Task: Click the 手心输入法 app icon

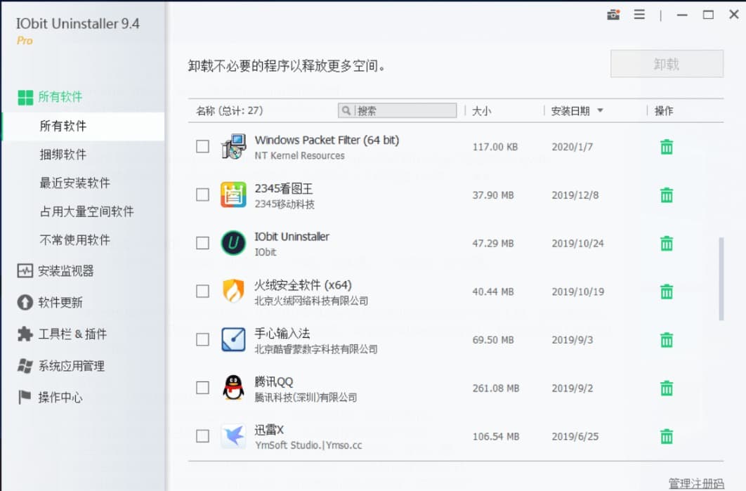Action: tap(234, 339)
